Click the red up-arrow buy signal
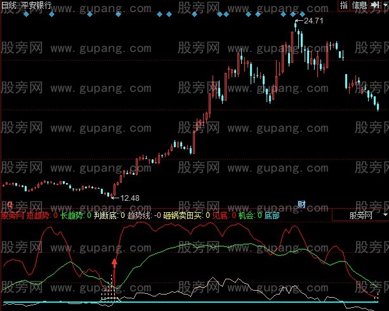Image resolution: width=389 pixels, height=311 pixels. (115, 260)
